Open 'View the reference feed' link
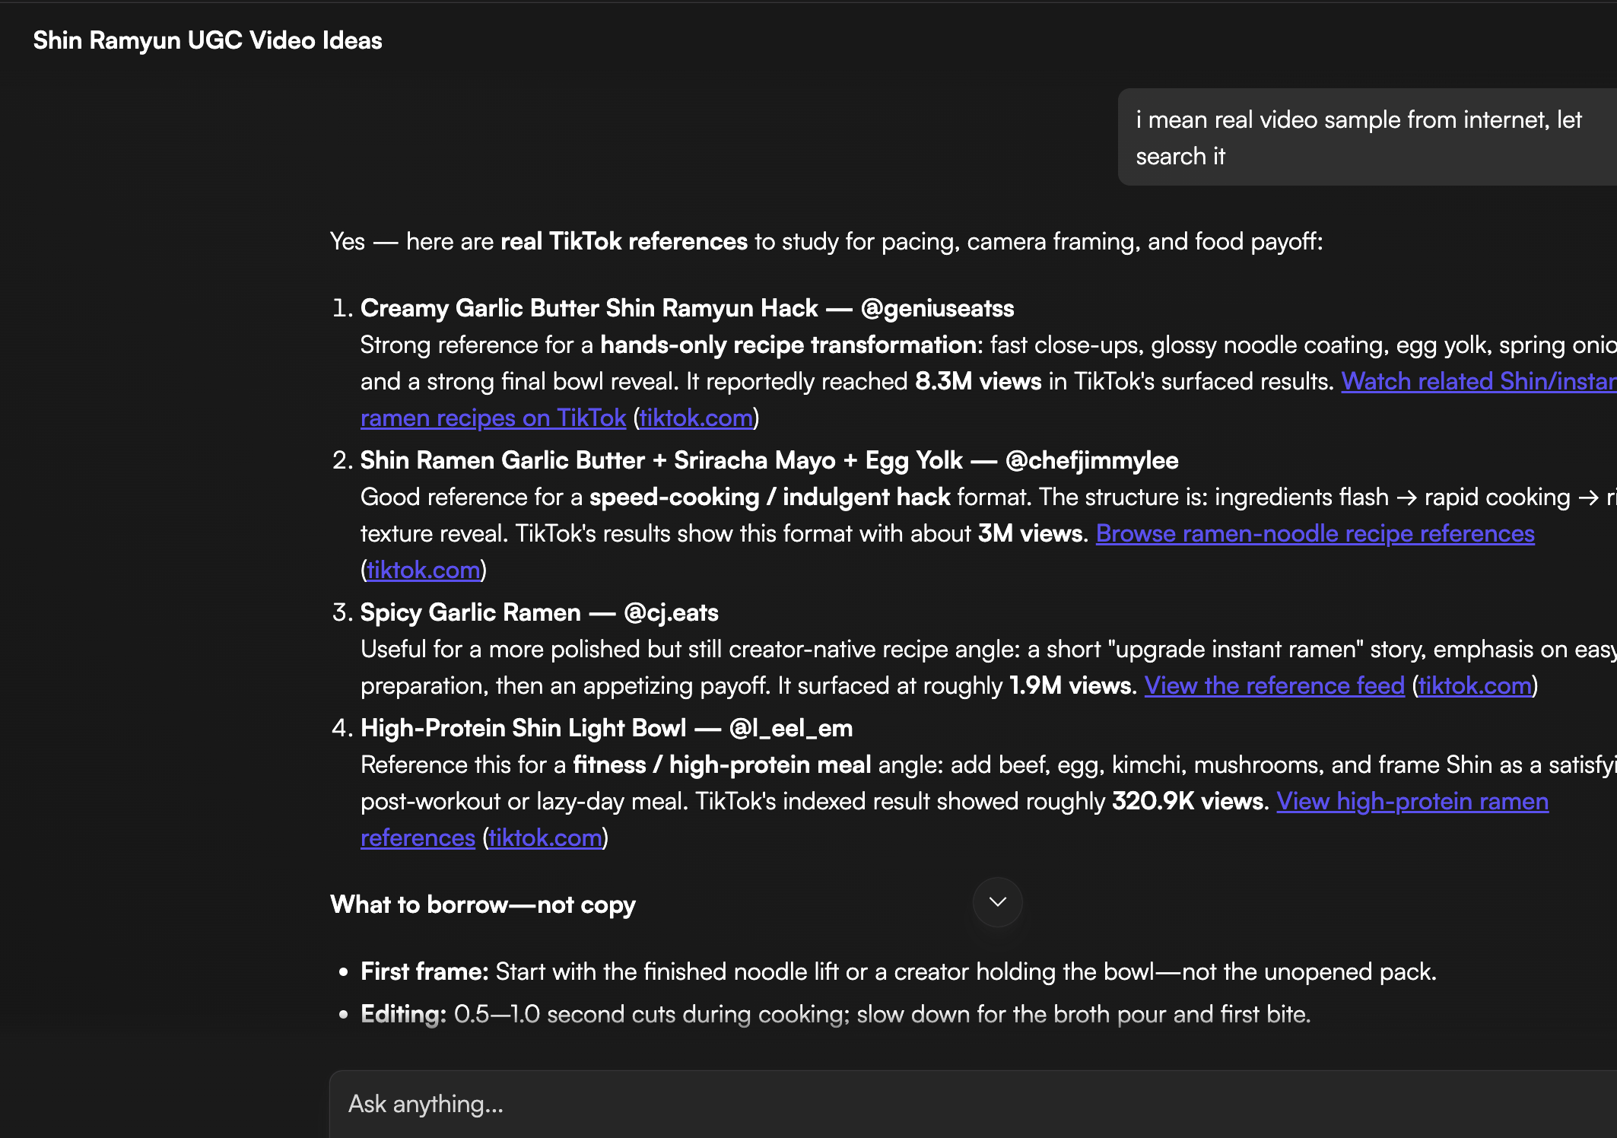 [x=1274, y=685]
